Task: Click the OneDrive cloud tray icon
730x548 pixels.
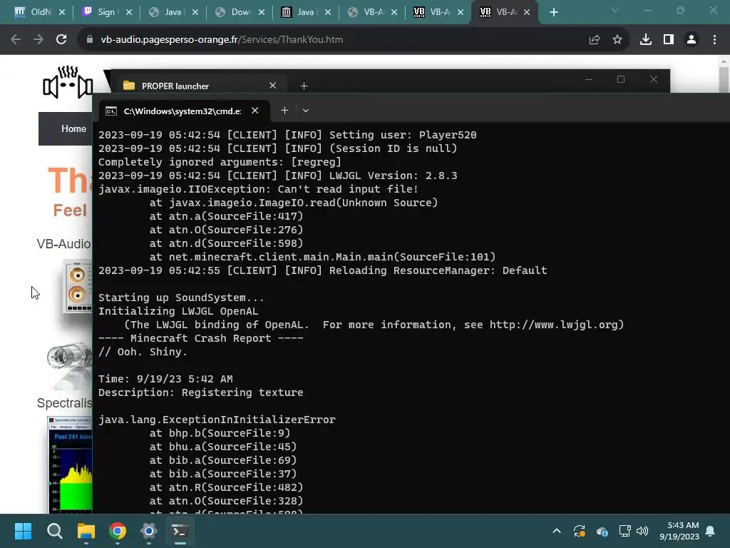Action: (x=602, y=531)
